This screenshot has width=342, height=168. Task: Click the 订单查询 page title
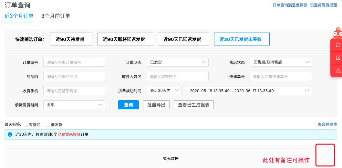tap(17, 5)
